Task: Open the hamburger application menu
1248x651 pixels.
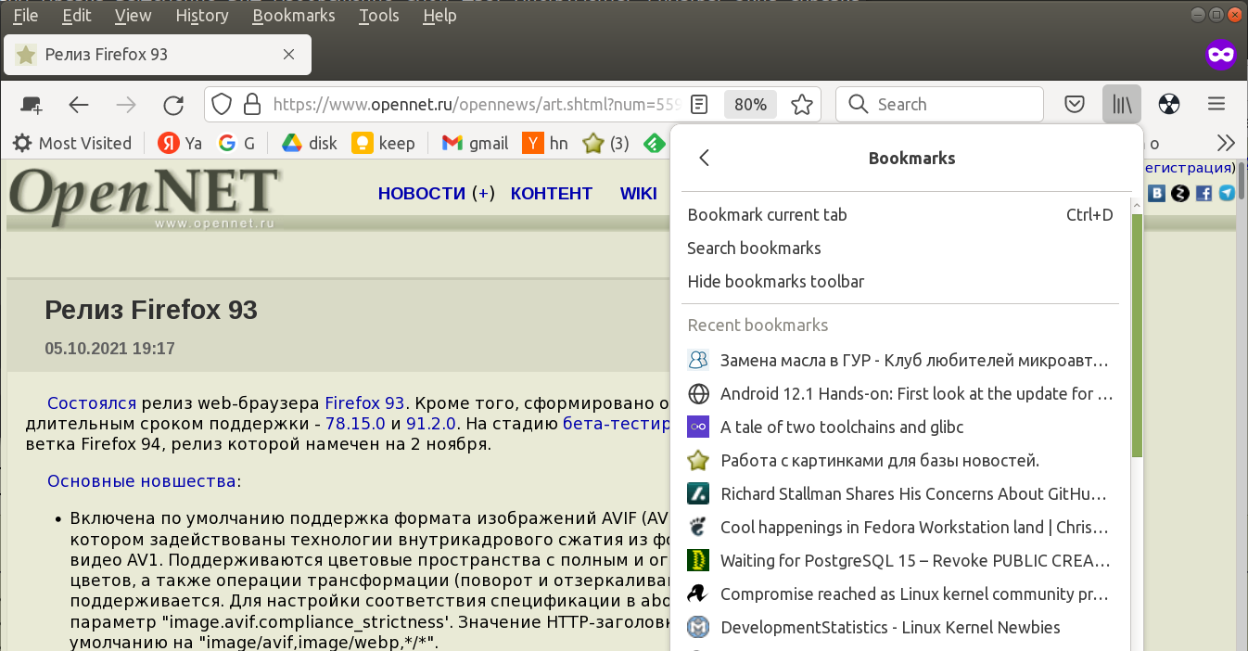Action: click(x=1216, y=104)
